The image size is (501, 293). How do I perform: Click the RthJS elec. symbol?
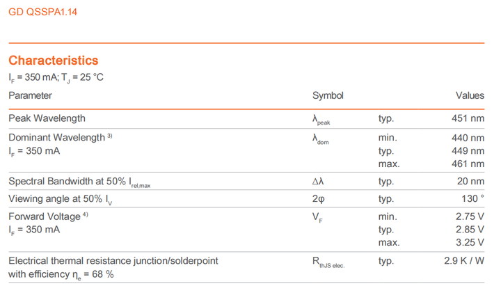328,262
